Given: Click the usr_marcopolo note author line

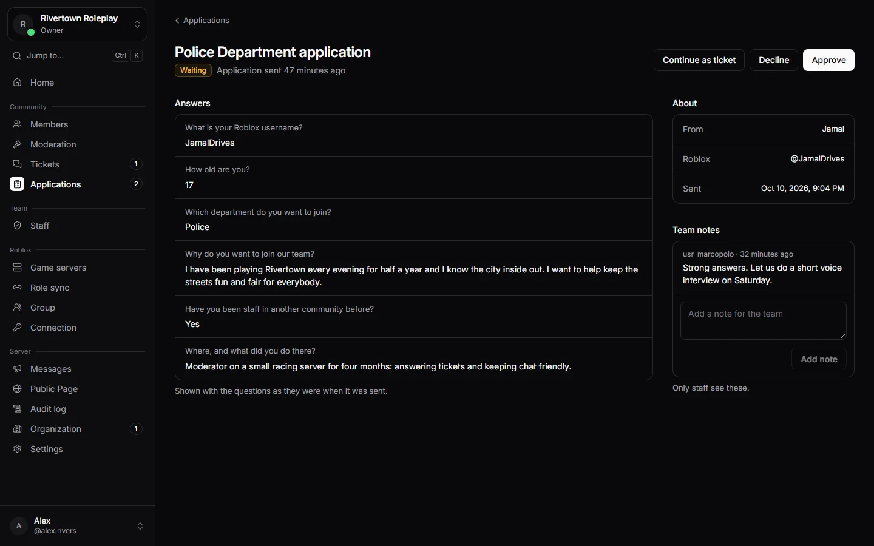Looking at the screenshot, I should (738, 254).
